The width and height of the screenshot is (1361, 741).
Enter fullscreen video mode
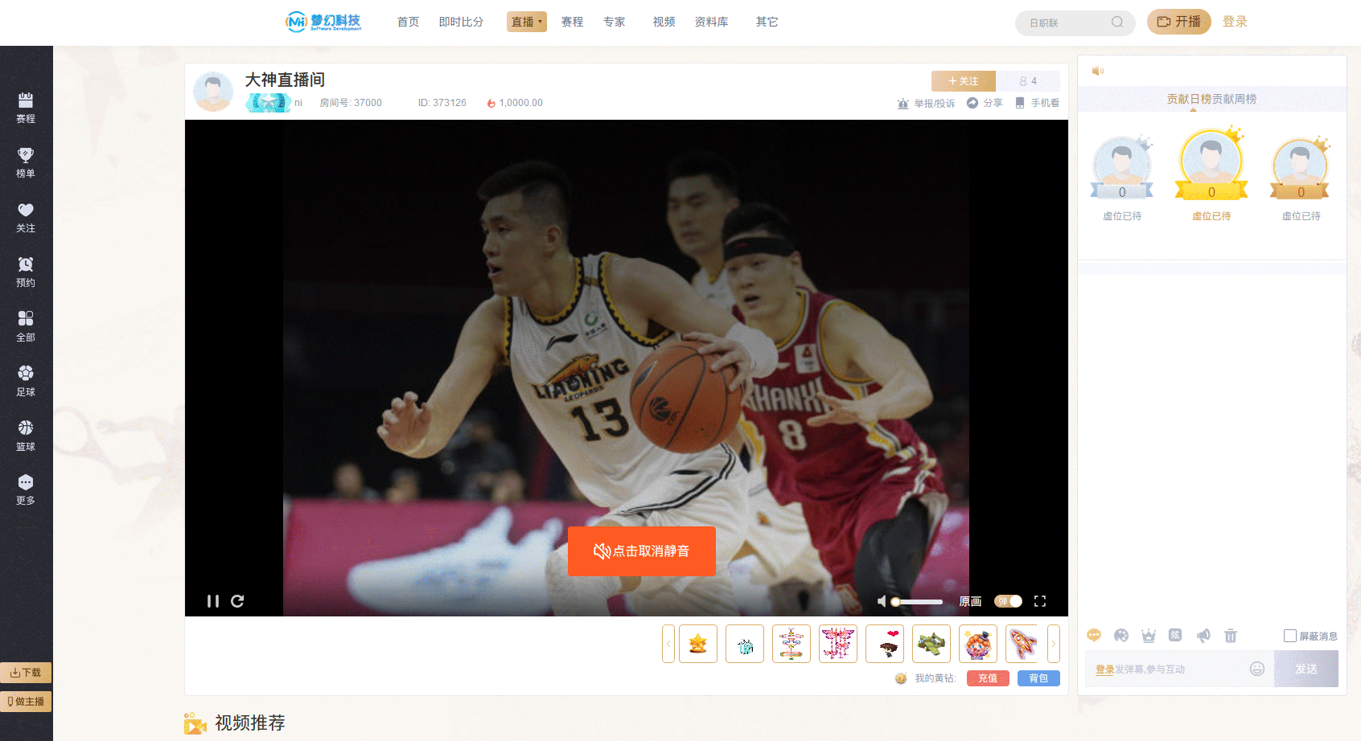(x=1040, y=601)
